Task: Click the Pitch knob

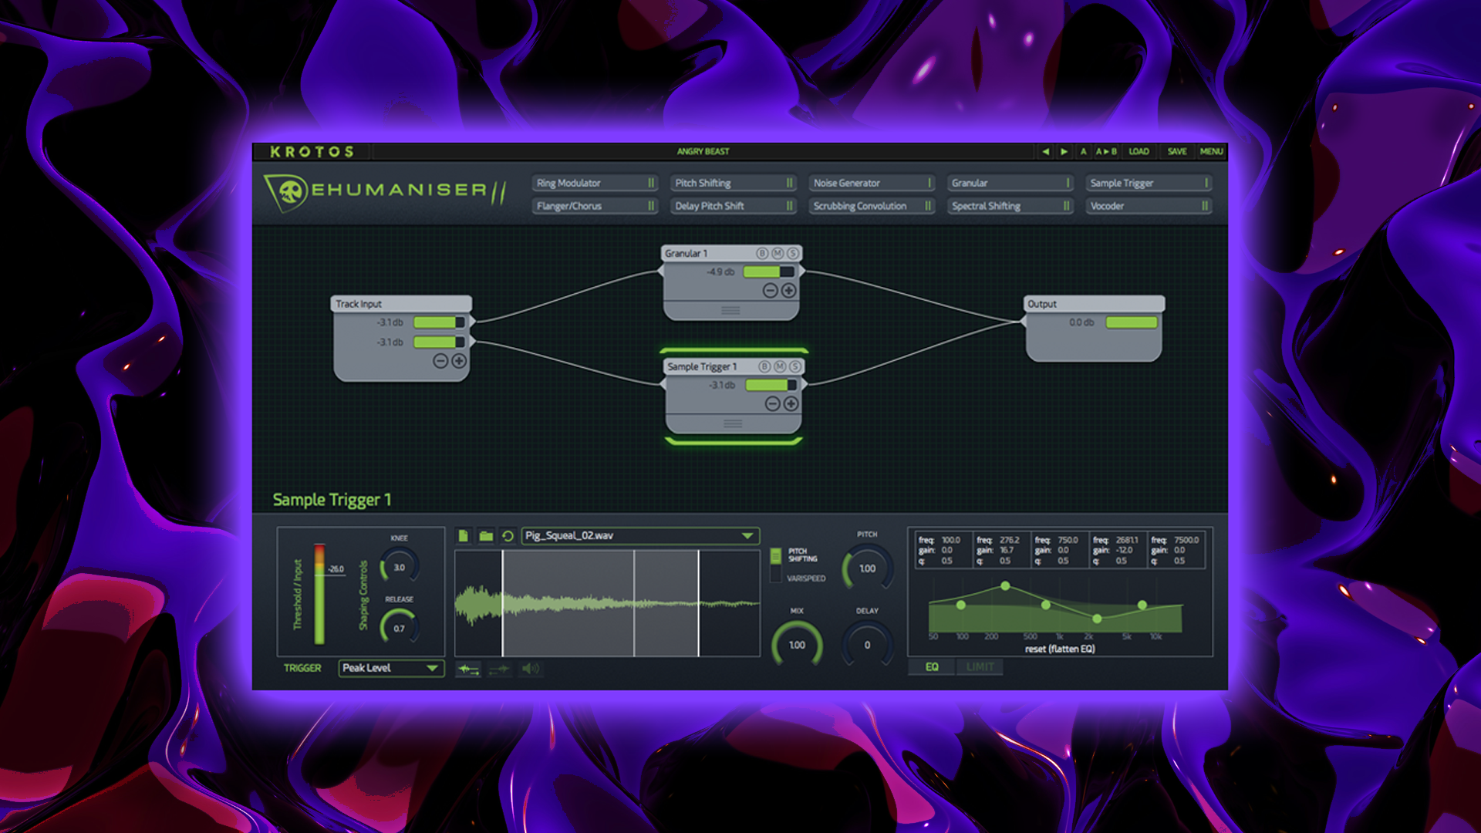Action: (x=867, y=568)
